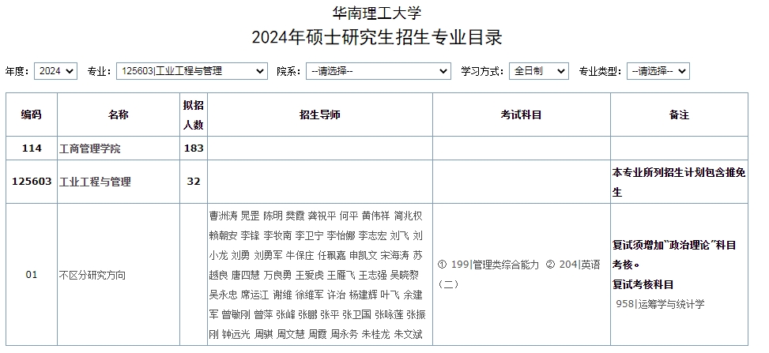This screenshot has height=353, width=769.
Task: Open the 年度 dropdown showing 2024
Action: coord(55,71)
